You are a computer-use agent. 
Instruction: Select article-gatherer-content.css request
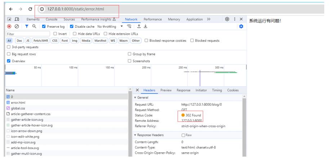pos(67,114)
